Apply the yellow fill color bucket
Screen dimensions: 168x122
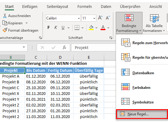click(91, 28)
